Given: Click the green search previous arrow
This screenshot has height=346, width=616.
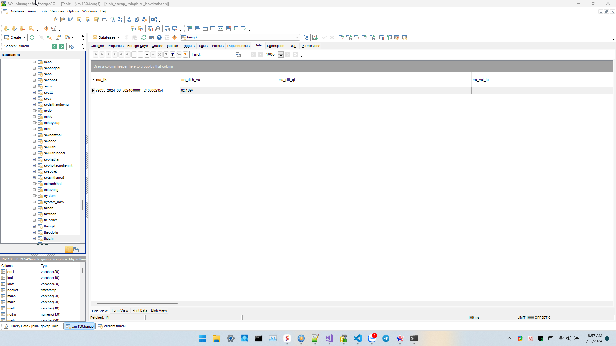Looking at the screenshot, I should pyautogui.click(x=54, y=46).
